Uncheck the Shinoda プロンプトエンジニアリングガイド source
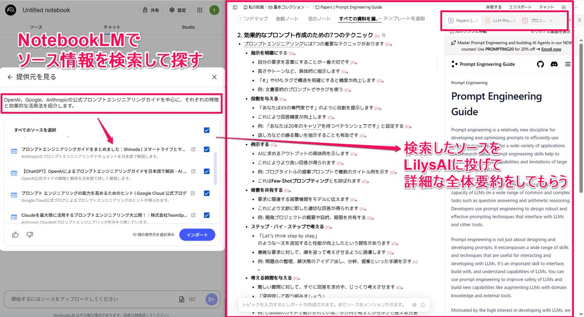584x317 pixels. (207, 149)
